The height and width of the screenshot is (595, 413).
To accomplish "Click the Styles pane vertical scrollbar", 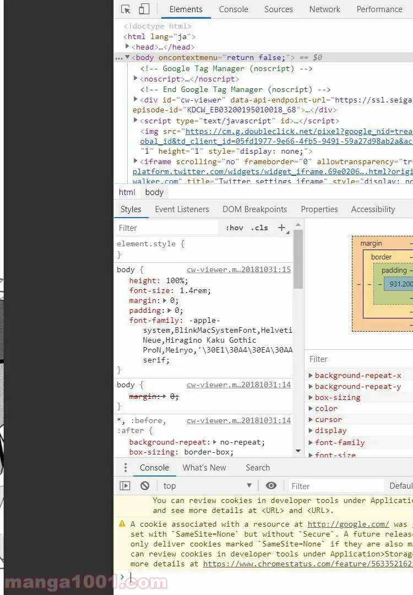I will point(298,259).
